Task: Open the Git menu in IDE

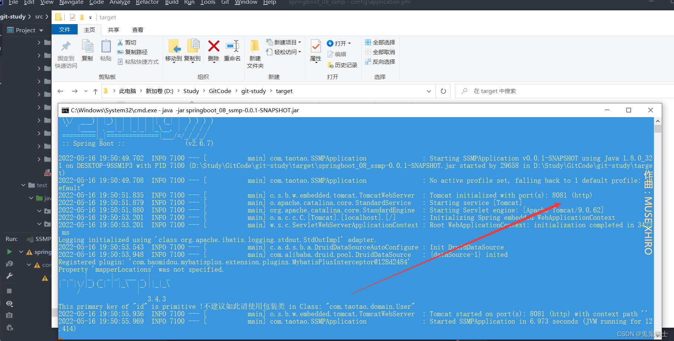Action: pos(225,2)
